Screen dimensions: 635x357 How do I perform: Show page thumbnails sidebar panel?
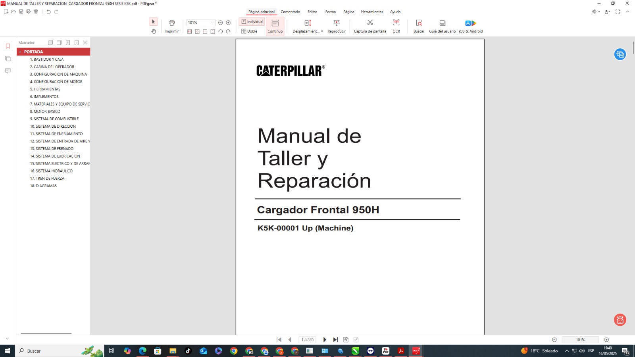[8, 58]
